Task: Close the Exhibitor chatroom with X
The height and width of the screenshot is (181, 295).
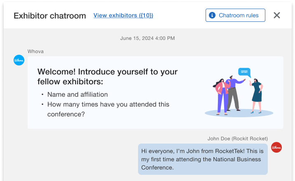Action: click(x=277, y=15)
